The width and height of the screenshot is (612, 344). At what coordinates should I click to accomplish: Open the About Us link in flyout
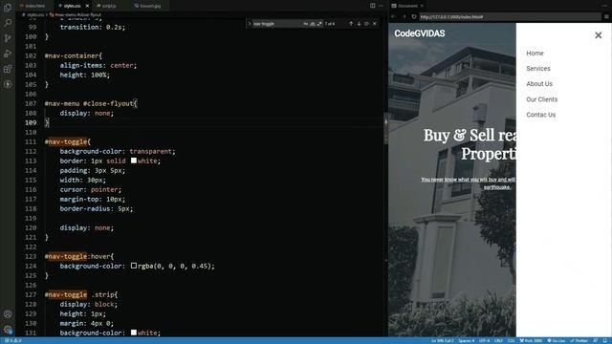pos(539,84)
